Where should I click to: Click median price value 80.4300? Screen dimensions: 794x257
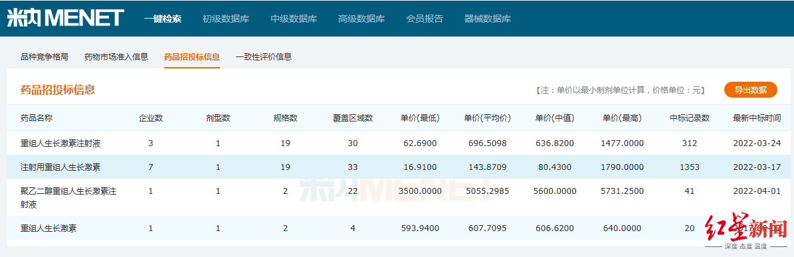555,167
